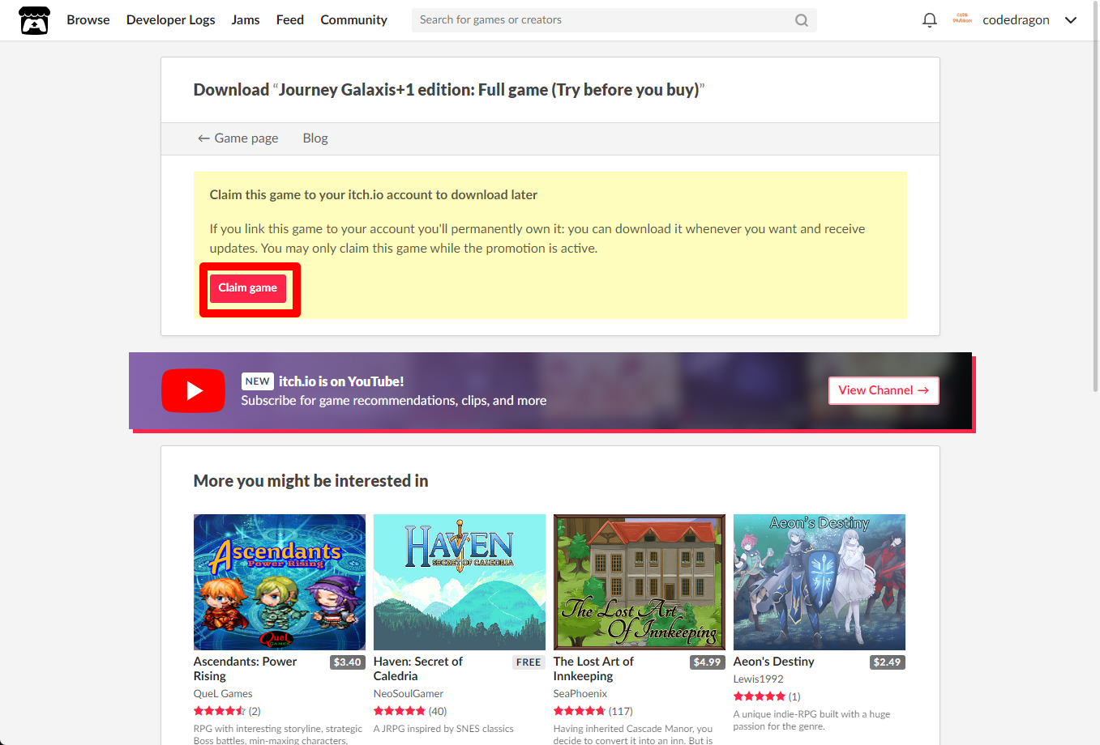Open the itch.io home logo
This screenshot has width=1100, height=745.
pos(34,20)
